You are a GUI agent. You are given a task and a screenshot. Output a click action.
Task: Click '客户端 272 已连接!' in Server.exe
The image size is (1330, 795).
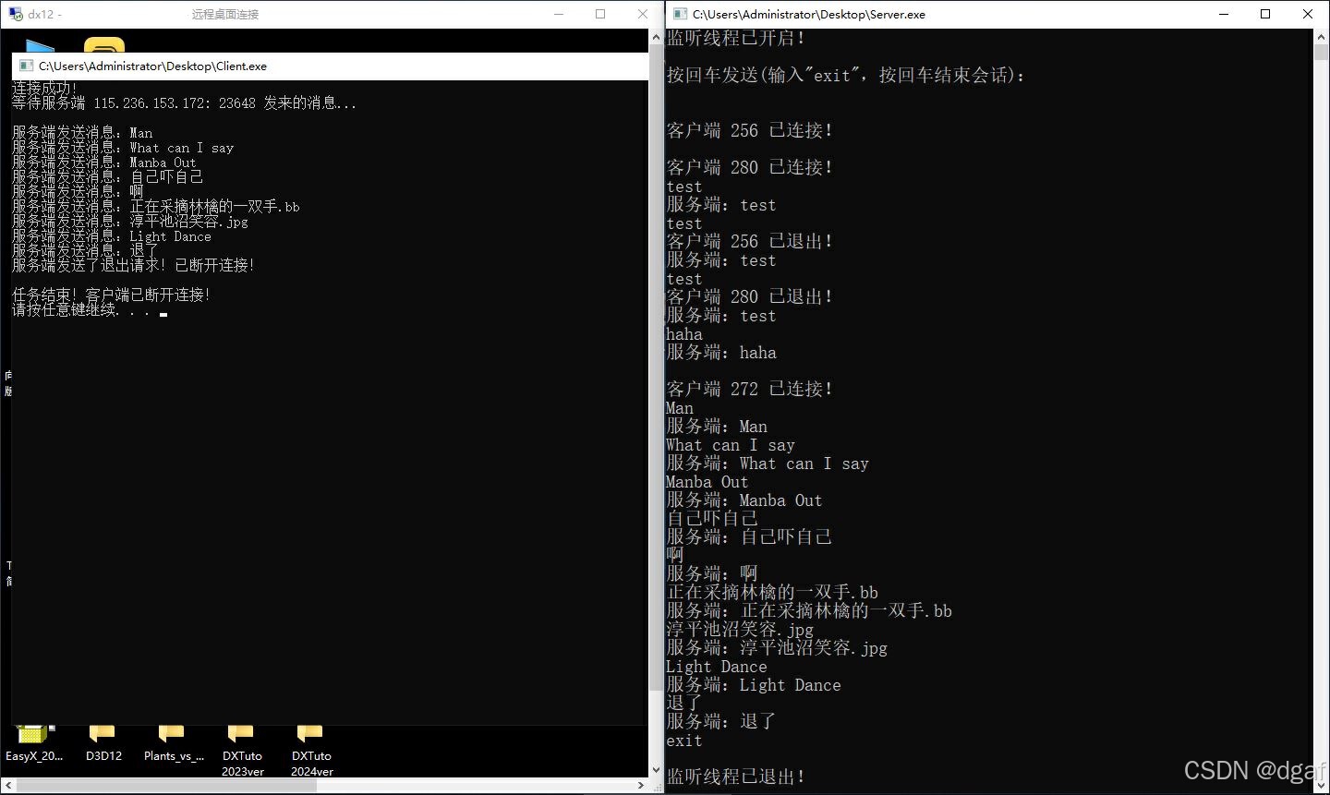tap(750, 389)
